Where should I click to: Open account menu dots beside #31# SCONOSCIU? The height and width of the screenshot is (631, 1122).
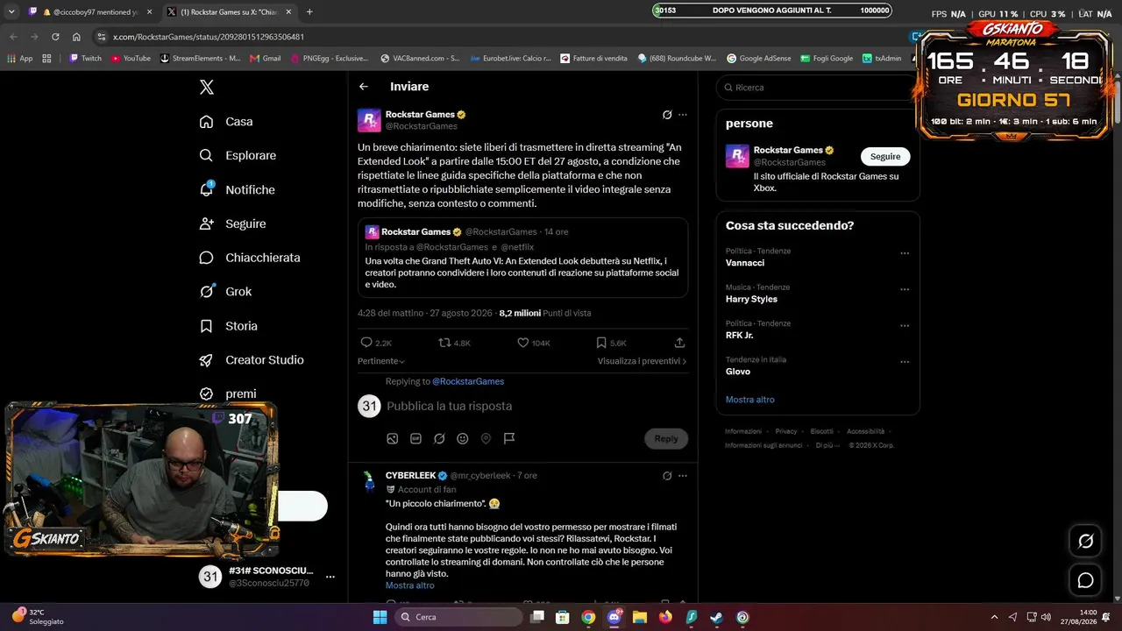pos(330,577)
